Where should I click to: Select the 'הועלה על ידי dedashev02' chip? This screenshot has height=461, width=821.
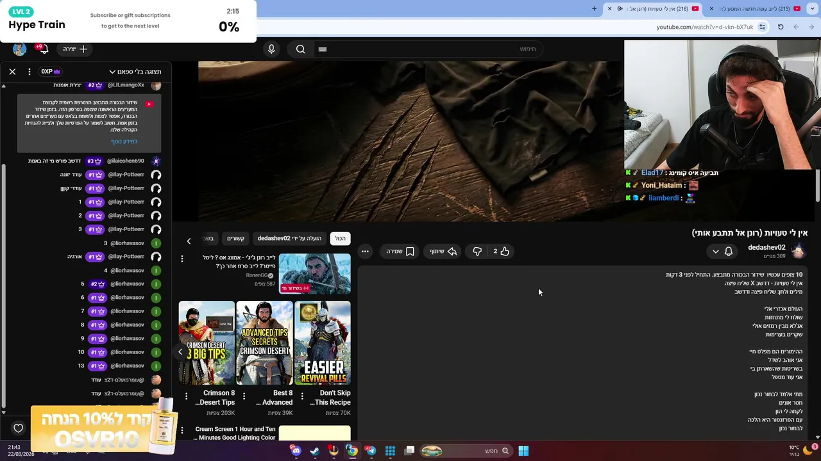tap(289, 238)
